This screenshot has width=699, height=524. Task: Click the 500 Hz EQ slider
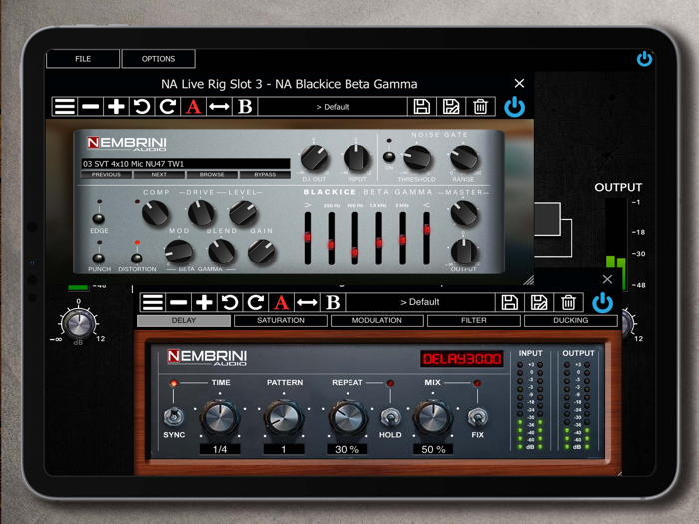[354, 239]
